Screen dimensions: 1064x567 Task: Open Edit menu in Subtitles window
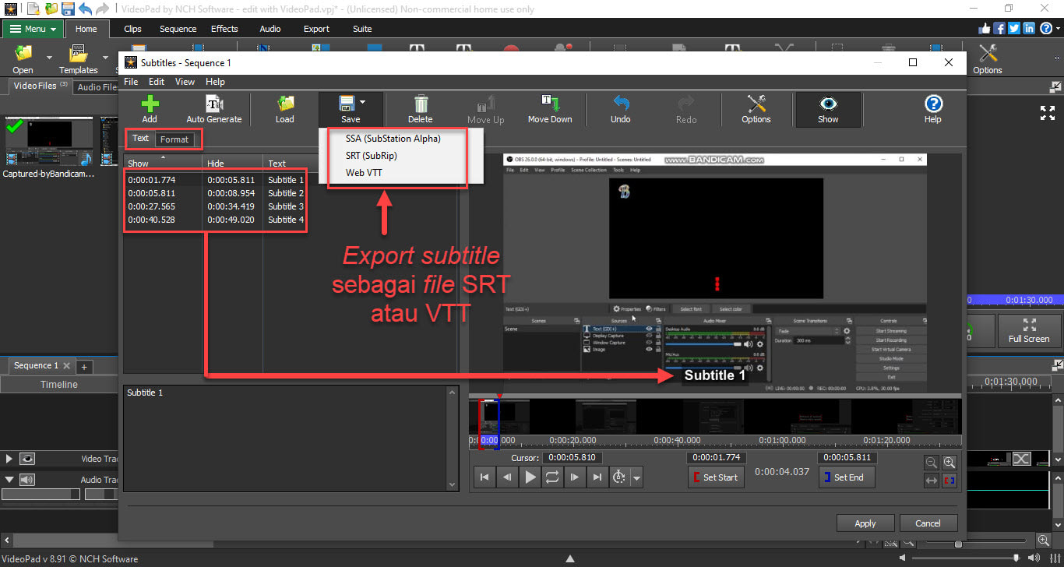[157, 82]
